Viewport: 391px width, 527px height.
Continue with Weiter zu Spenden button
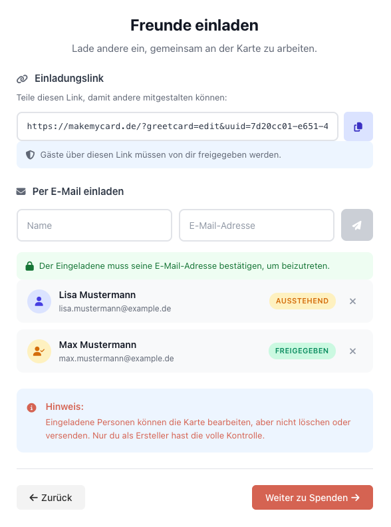pos(313,498)
